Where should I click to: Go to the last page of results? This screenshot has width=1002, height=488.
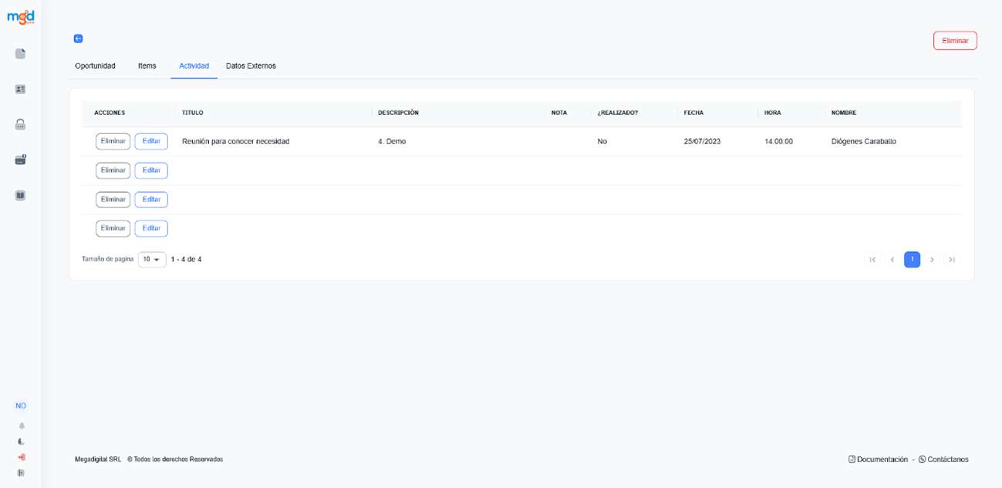coord(952,260)
